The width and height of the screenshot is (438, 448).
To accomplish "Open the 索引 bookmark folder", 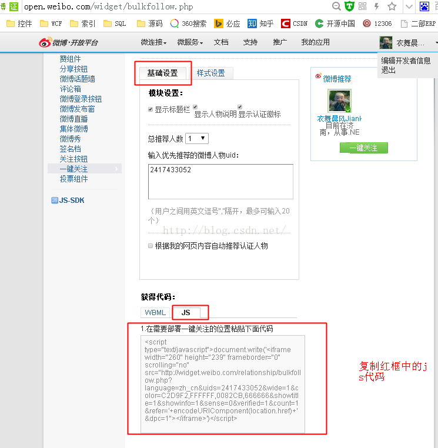I will 82,24.
